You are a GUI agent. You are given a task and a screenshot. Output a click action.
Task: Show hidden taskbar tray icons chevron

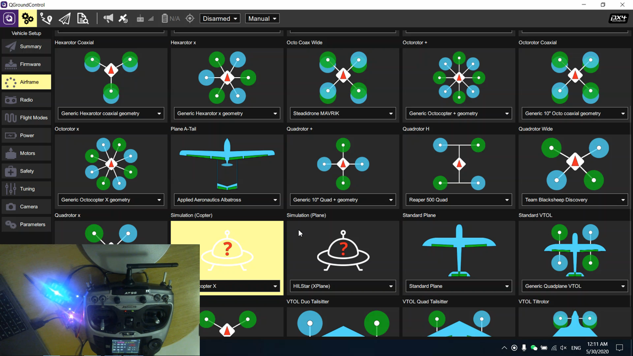pos(504,348)
